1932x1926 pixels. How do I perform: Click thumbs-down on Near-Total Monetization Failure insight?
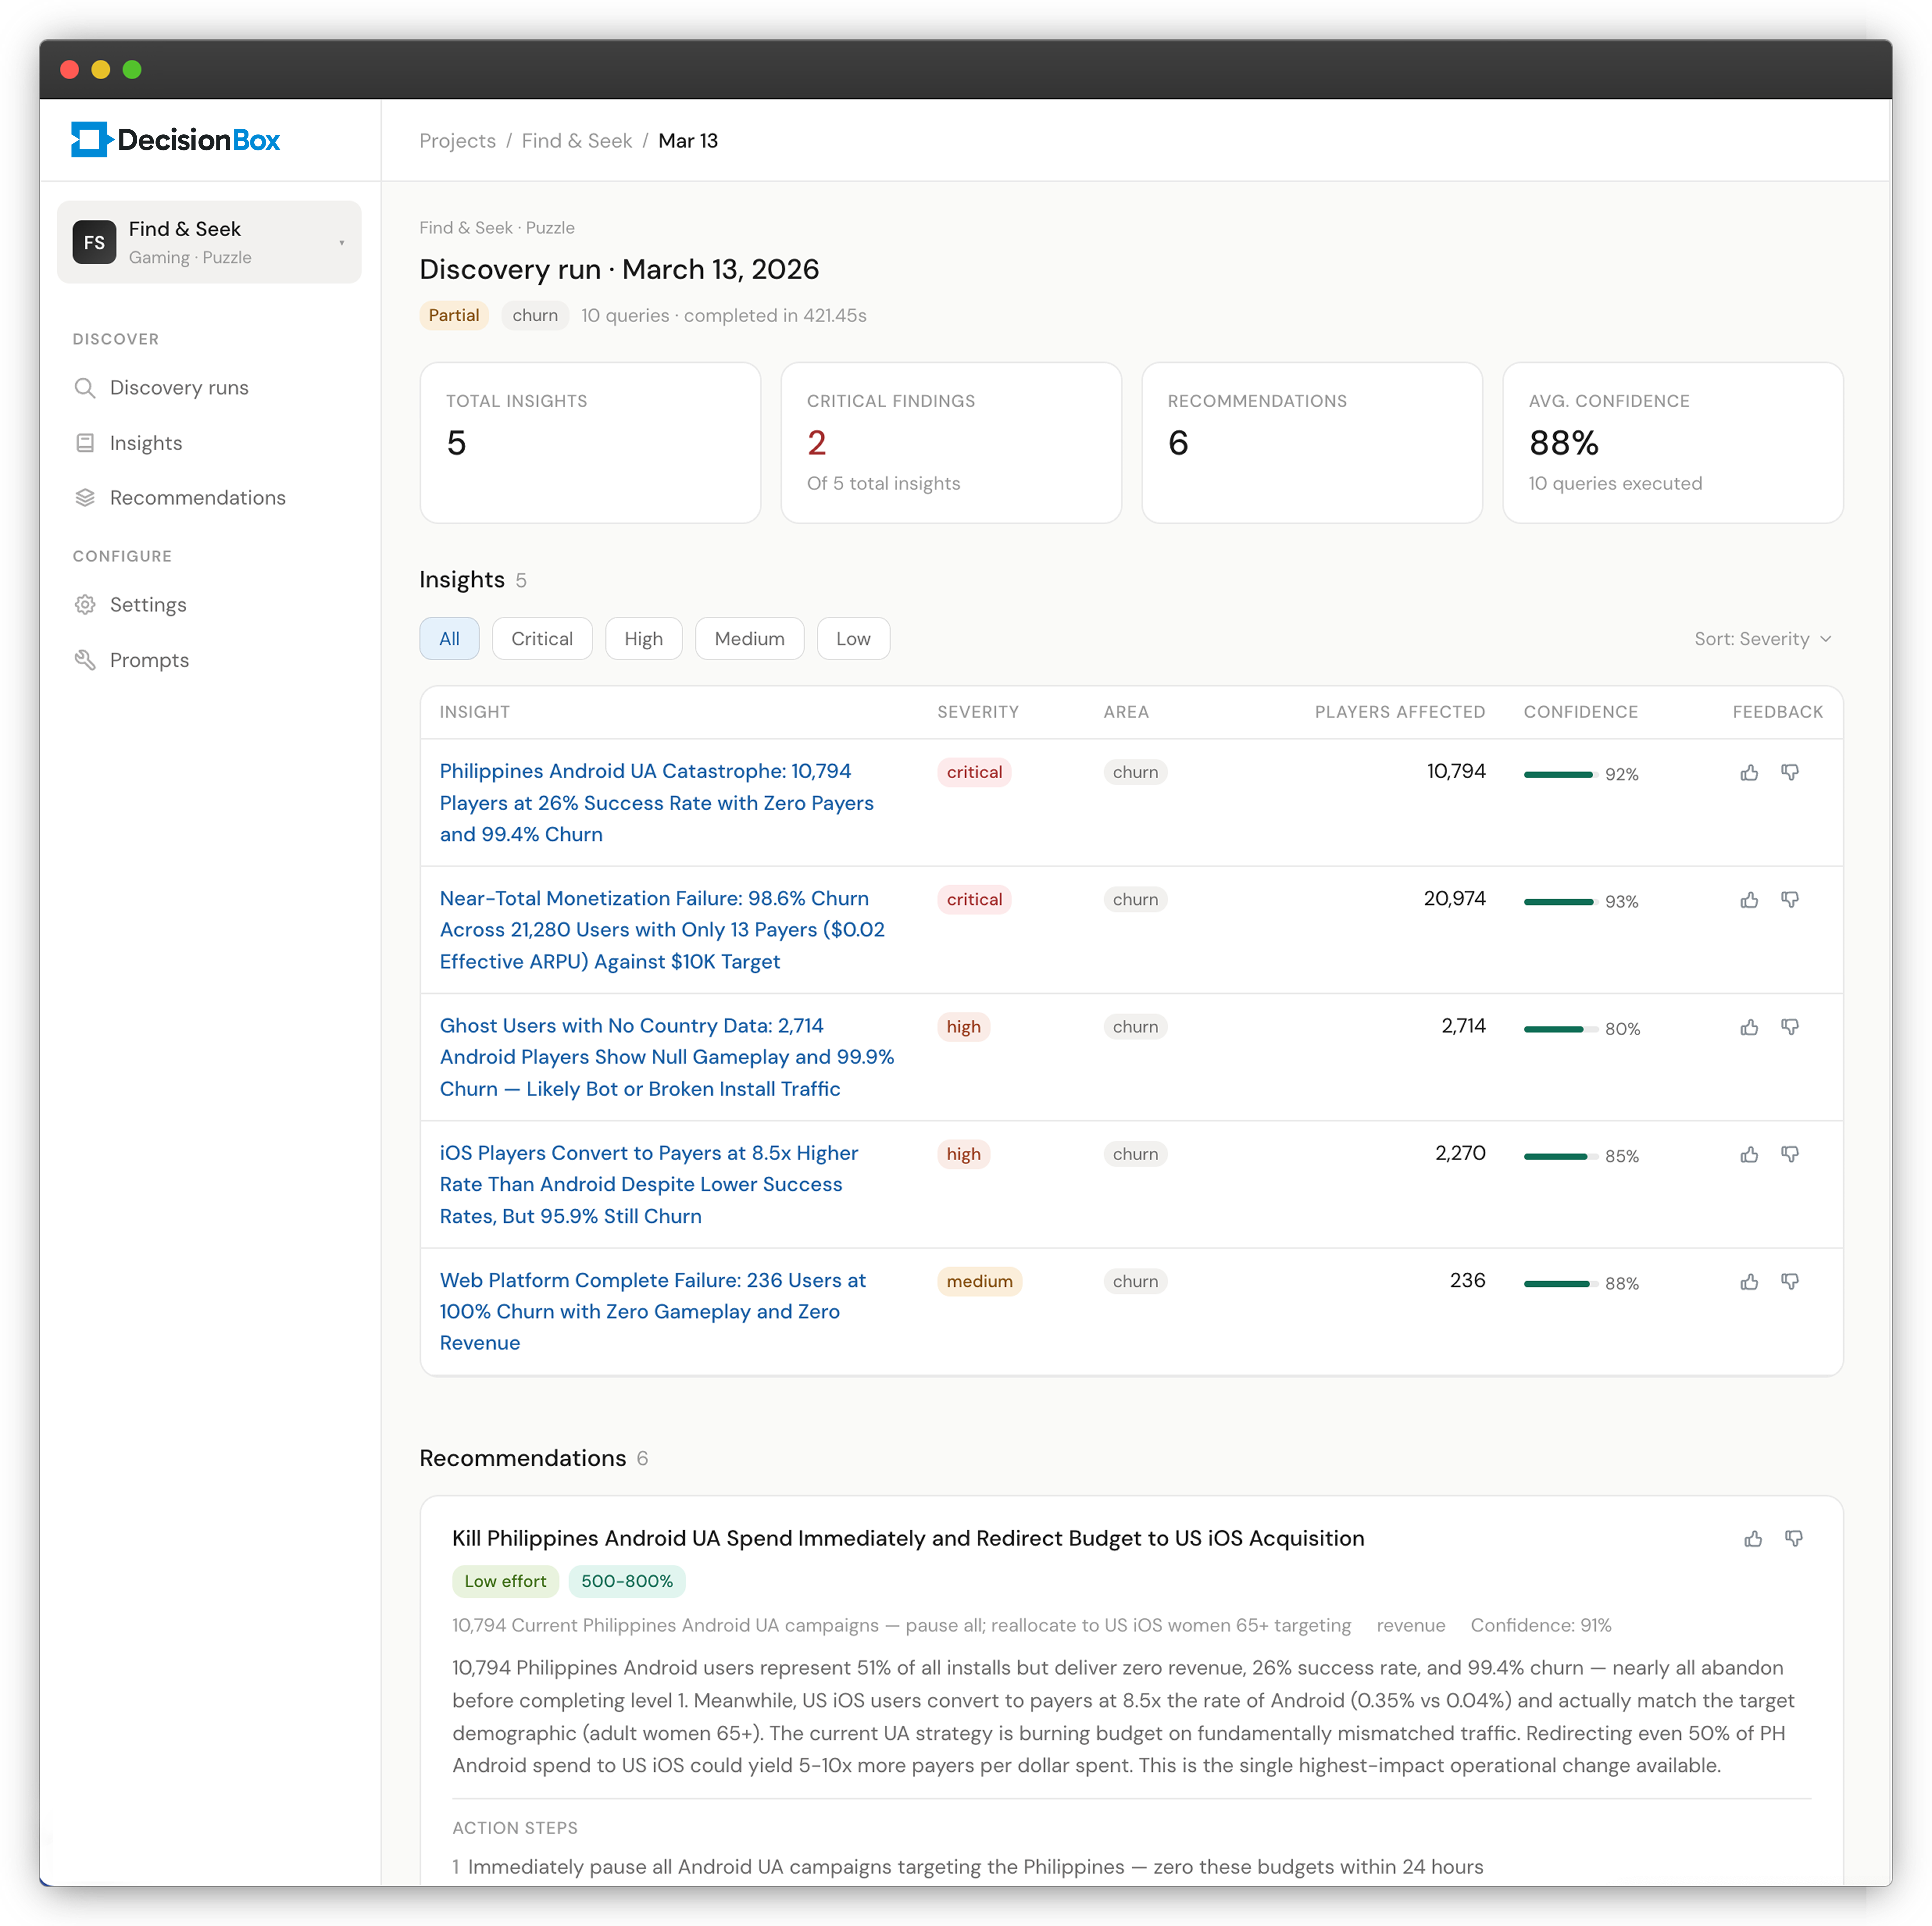tap(1790, 899)
